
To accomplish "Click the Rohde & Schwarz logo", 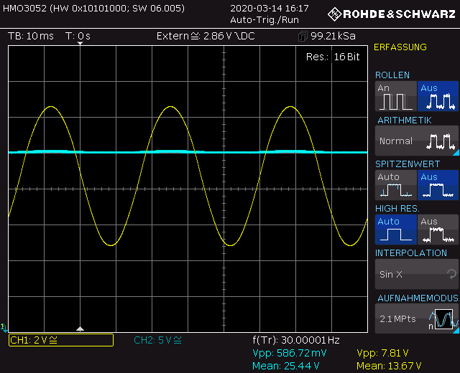I will tap(393, 14).
